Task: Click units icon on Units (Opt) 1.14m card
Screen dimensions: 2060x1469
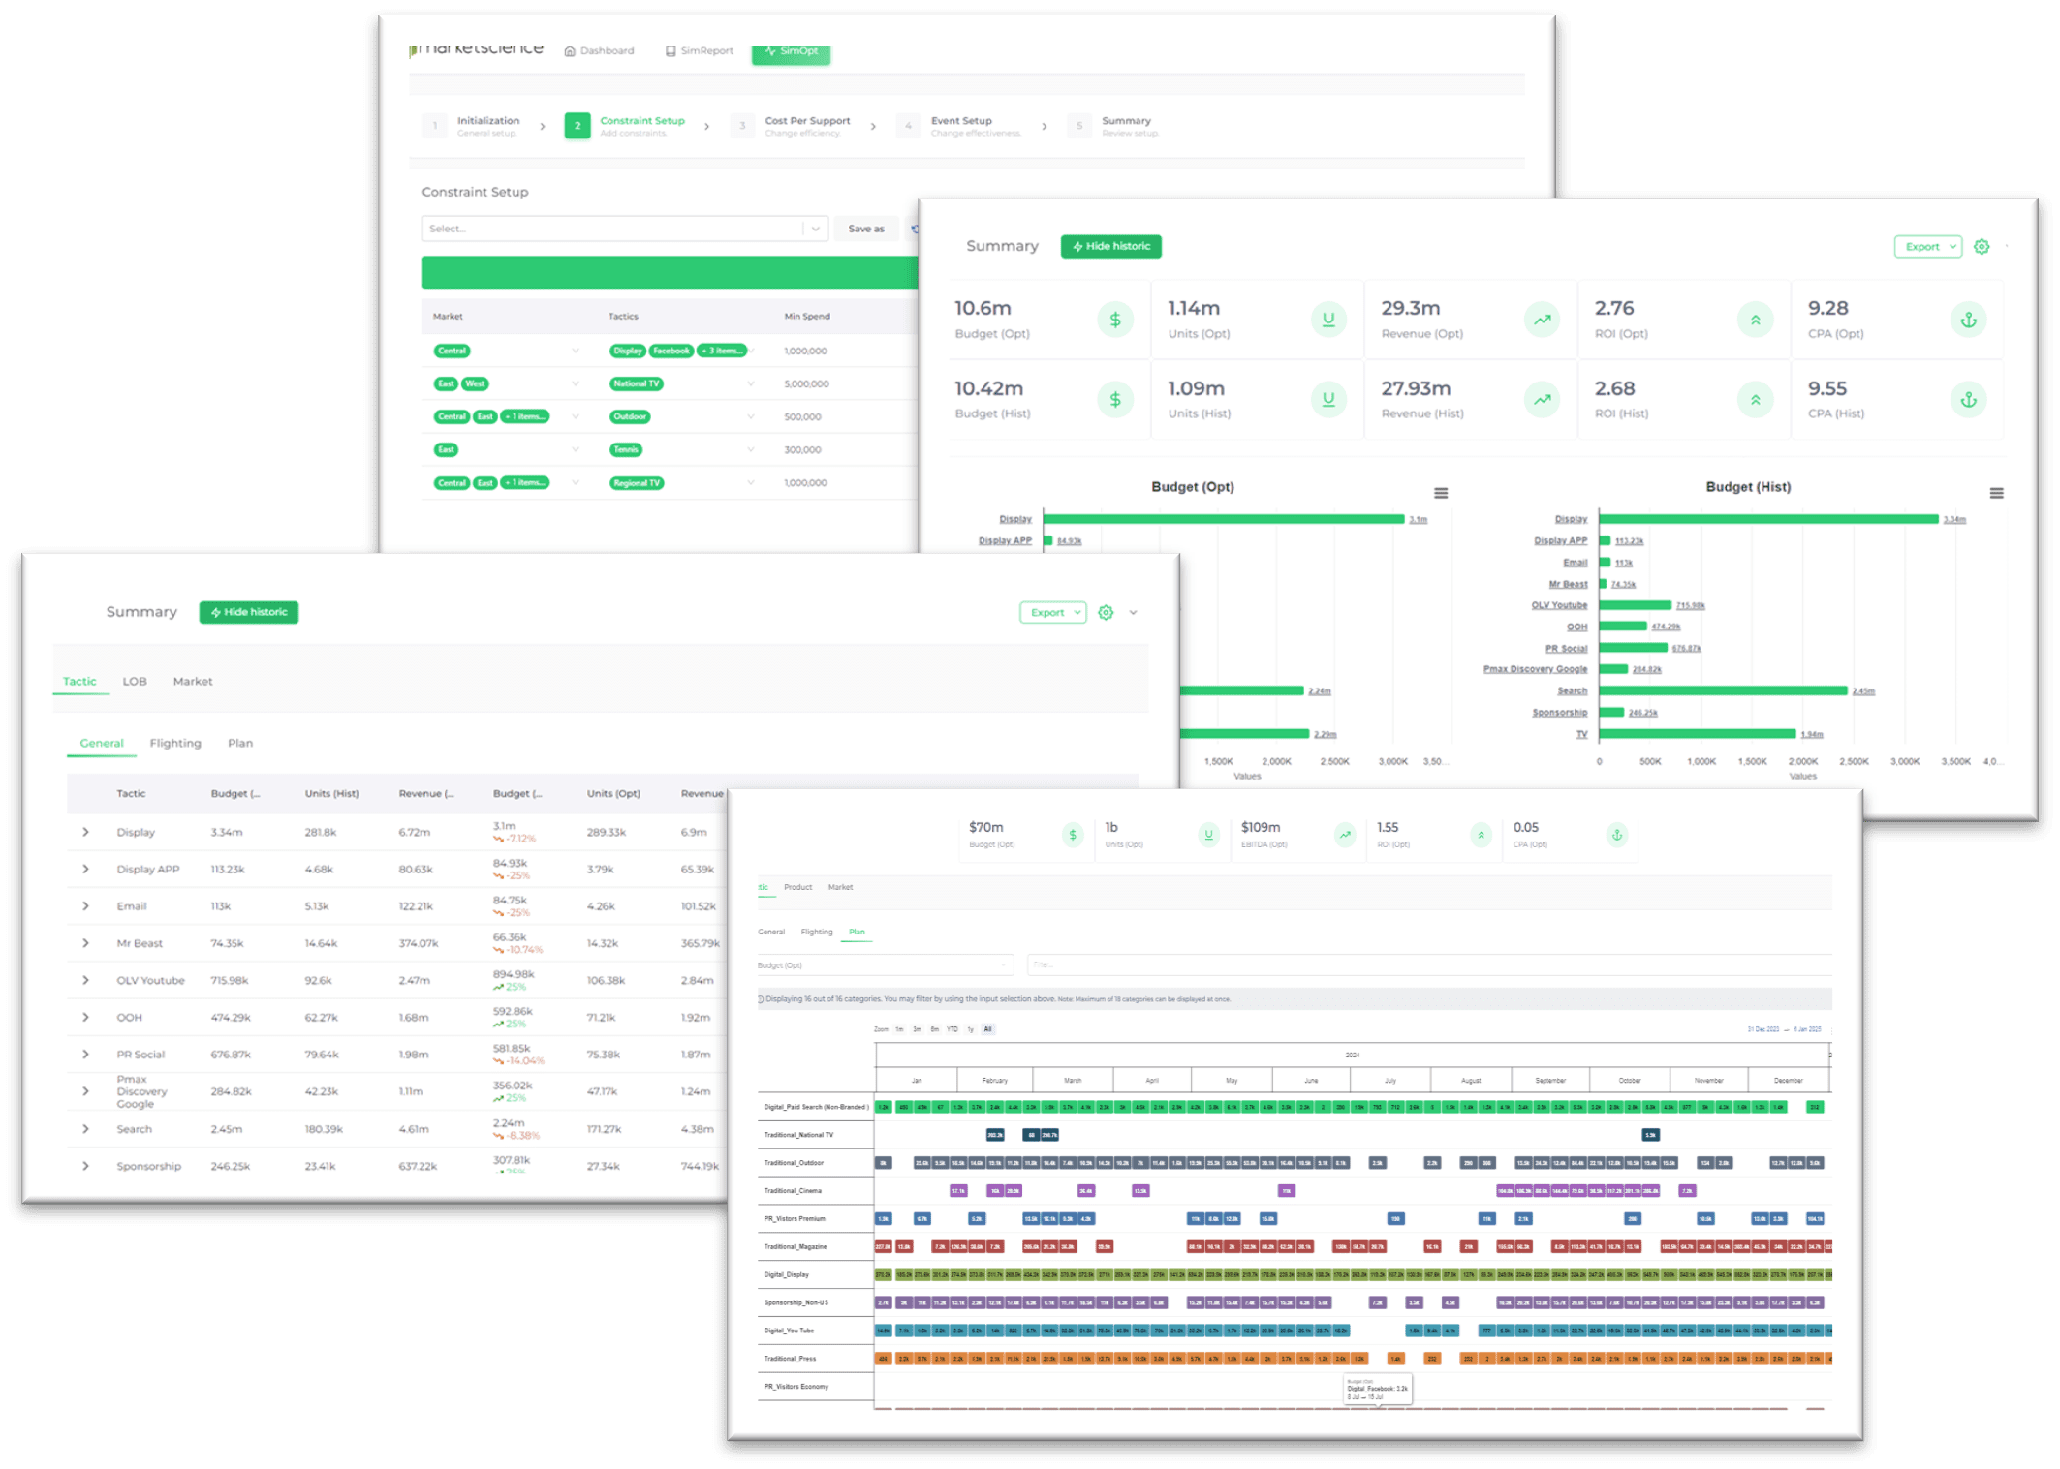Action: point(1328,320)
